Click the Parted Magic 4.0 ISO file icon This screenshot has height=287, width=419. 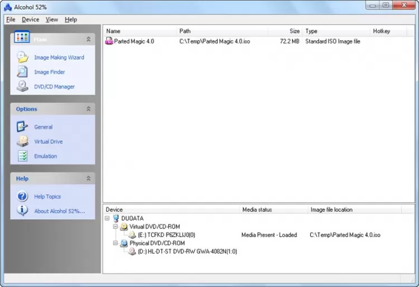coord(109,41)
